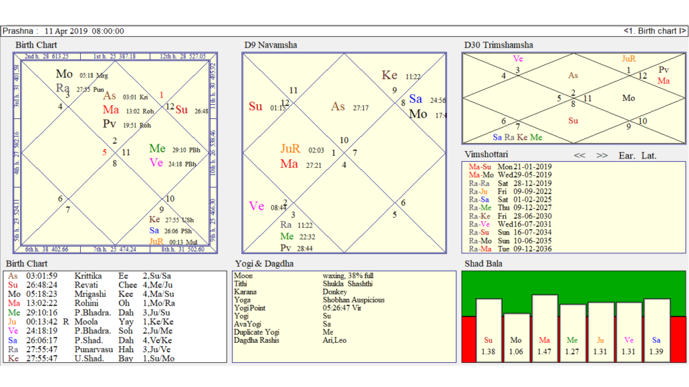Select the Ra-Ke dasha row 28-06-2030
The height and width of the screenshot is (387, 689).
[510, 216]
